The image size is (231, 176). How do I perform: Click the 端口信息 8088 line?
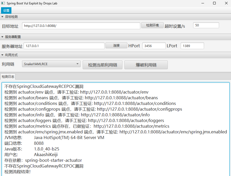coord(24,143)
